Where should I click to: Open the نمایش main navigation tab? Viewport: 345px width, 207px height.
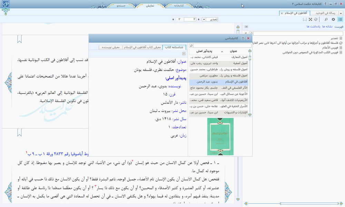150,6
